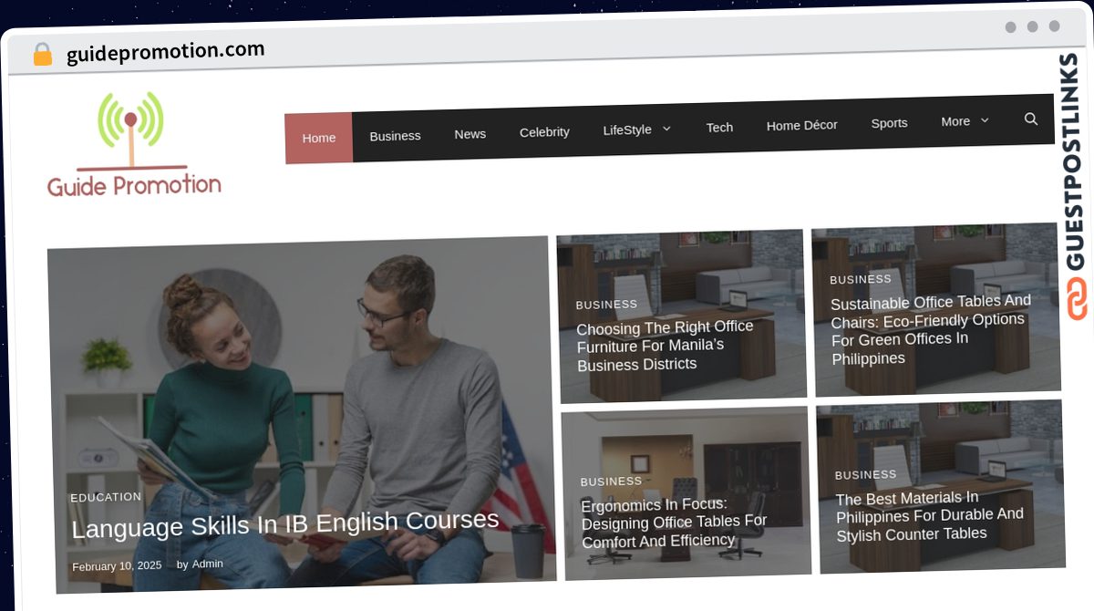1094x611 pixels.
Task: Read The Best Materials In Philippines article
Action: [930, 515]
